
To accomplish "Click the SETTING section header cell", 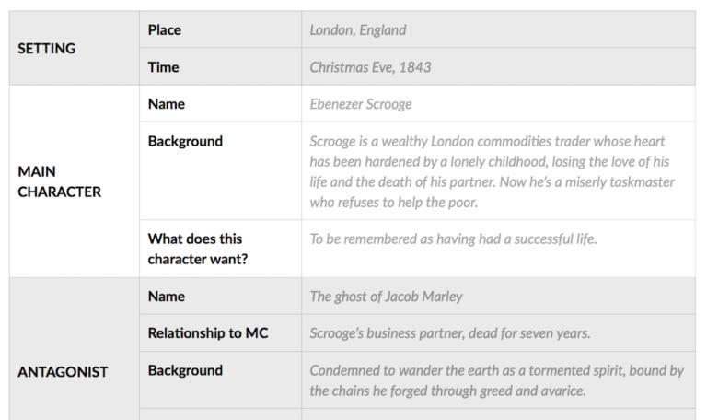I will point(46,49).
